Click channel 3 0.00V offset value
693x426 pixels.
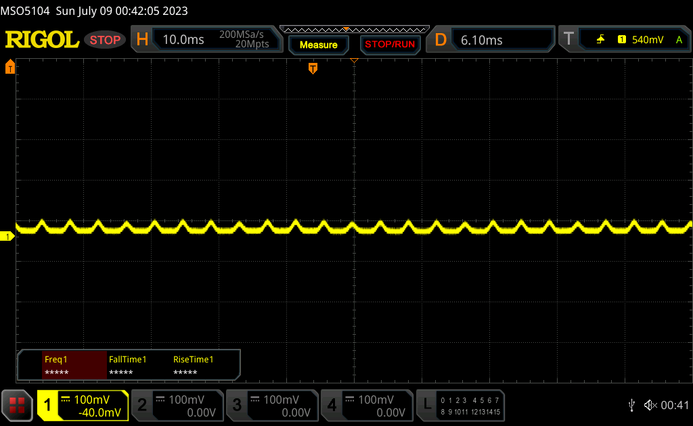tap(296, 412)
